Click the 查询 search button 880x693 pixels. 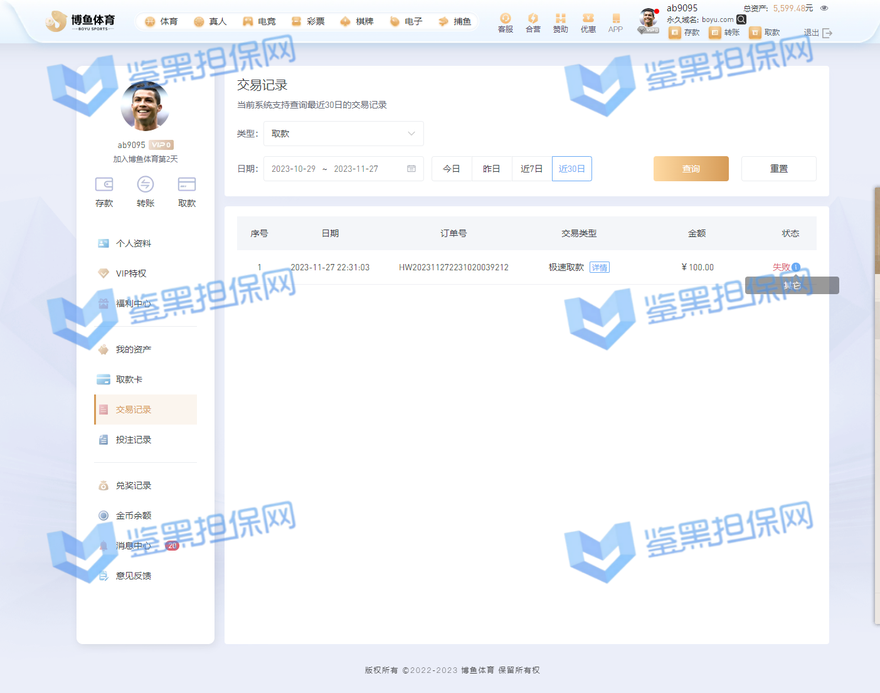[691, 169]
